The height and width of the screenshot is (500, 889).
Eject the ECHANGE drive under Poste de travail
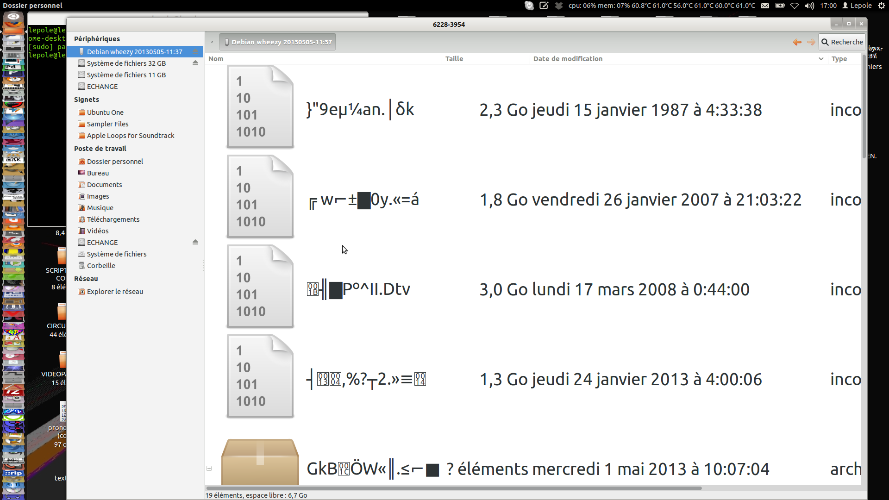(x=195, y=242)
